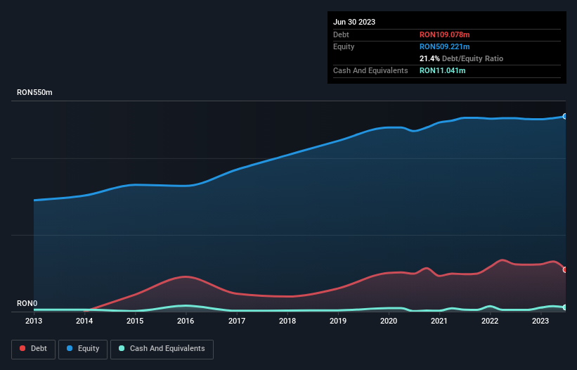Screen dimensions: 577x370
Task: Click the 21.4% Debt/Equity Ratio text
Action: [x=461, y=58]
